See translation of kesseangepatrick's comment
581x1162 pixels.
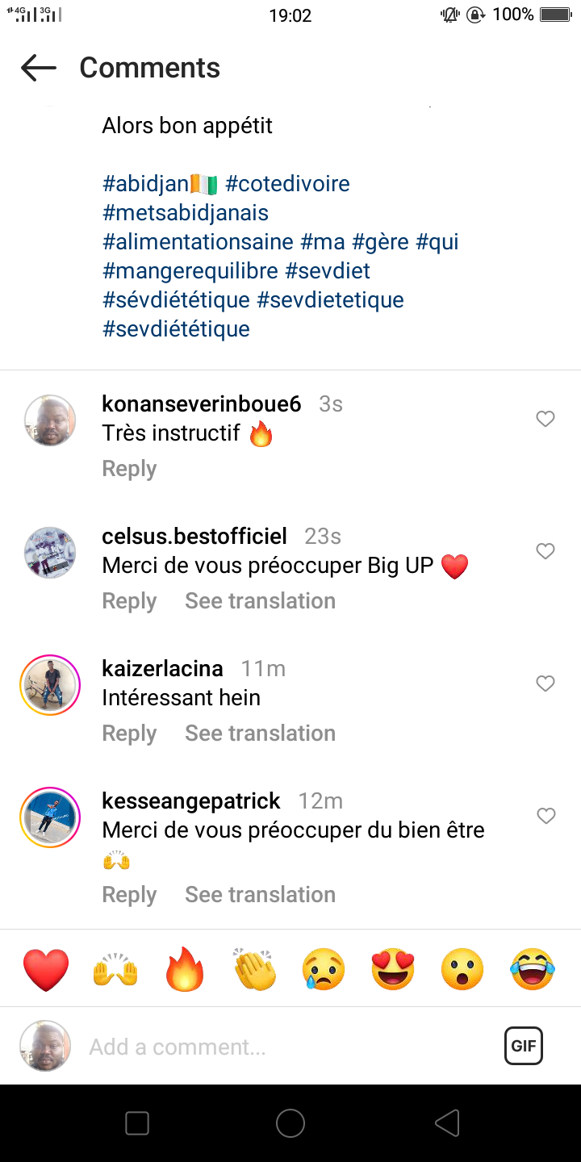[260, 895]
